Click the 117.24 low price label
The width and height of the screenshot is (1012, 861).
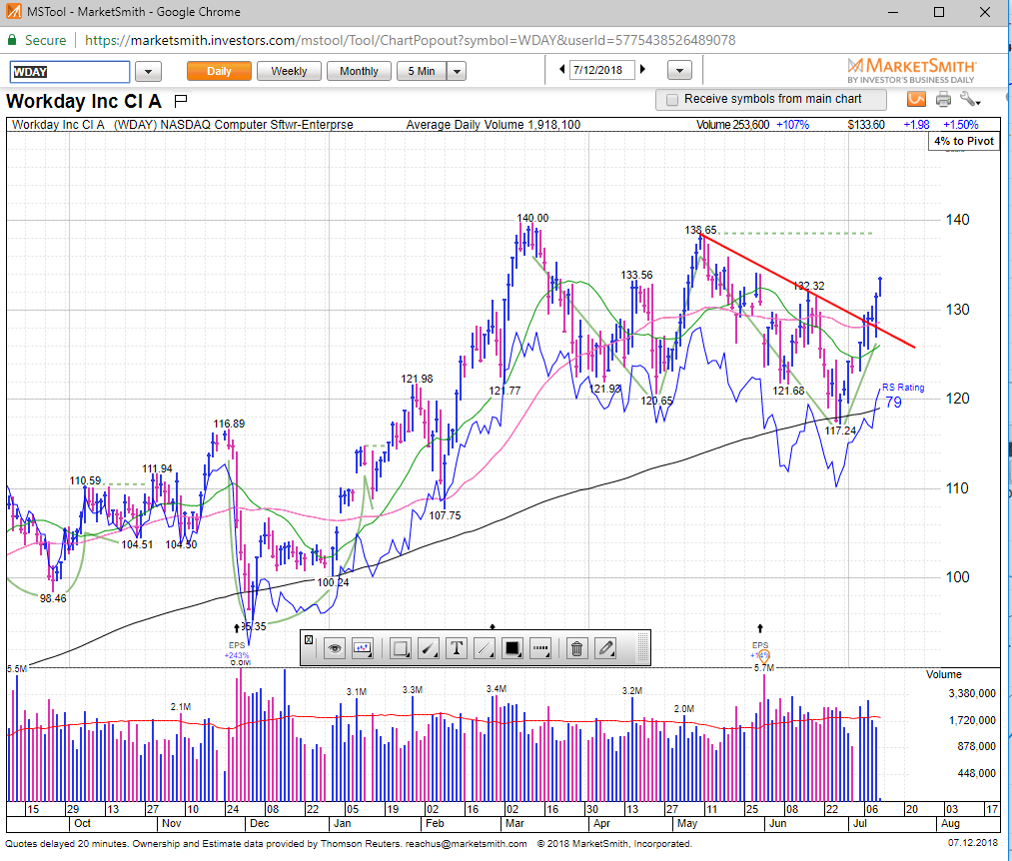[840, 430]
